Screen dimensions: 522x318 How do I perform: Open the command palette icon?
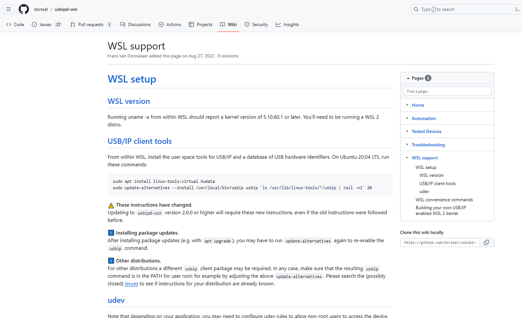coord(517,9)
